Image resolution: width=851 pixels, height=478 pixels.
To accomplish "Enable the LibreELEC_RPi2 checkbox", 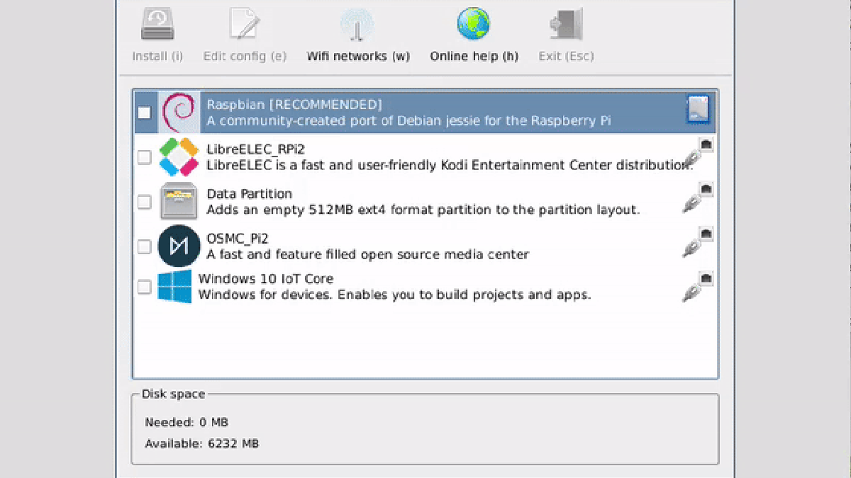I will click(144, 157).
